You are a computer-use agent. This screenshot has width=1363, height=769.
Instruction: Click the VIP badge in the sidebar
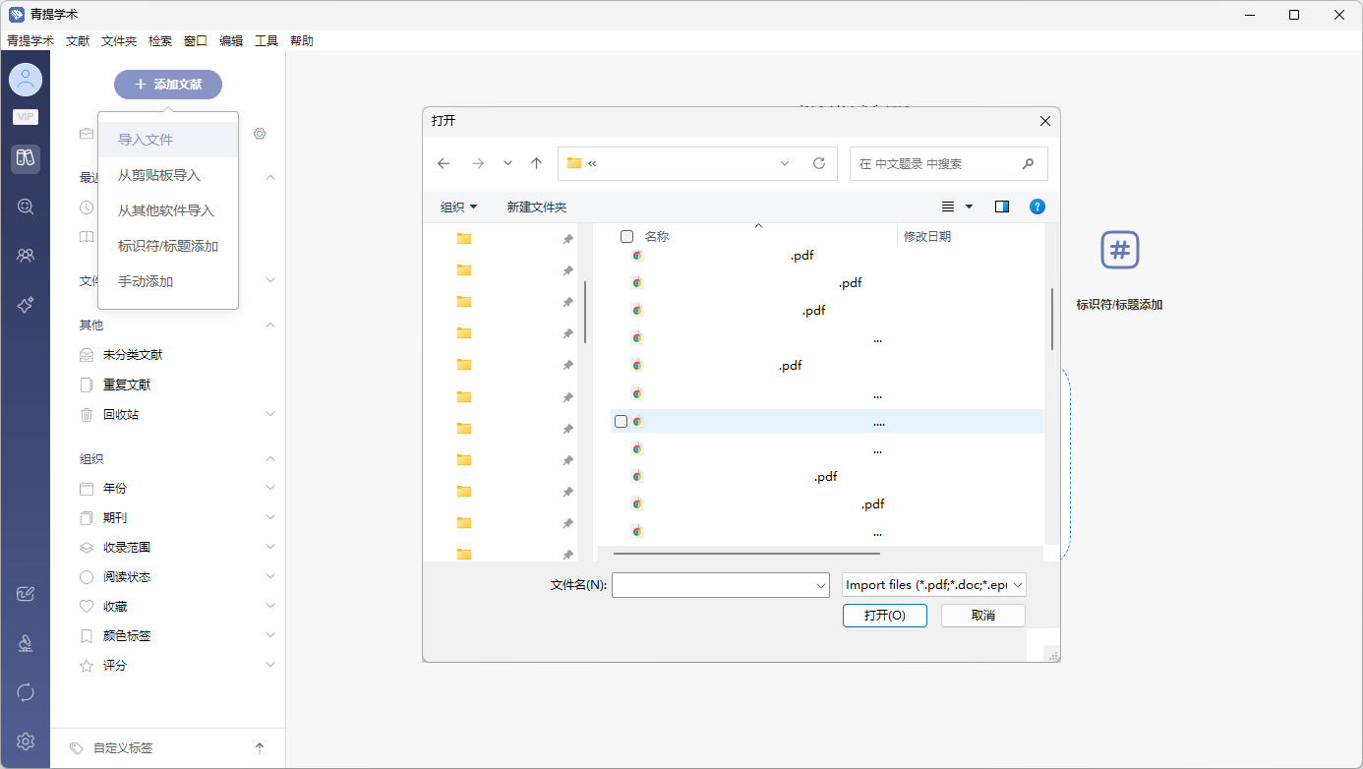click(x=26, y=116)
